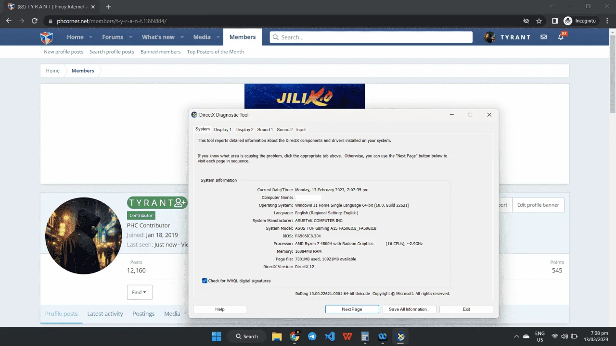
Task: Open the Latest activity tab
Action: [x=105, y=314]
